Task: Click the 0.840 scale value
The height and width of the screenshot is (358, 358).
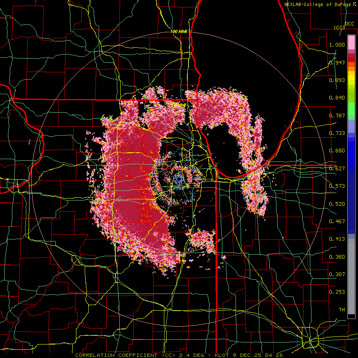Action: click(337, 98)
